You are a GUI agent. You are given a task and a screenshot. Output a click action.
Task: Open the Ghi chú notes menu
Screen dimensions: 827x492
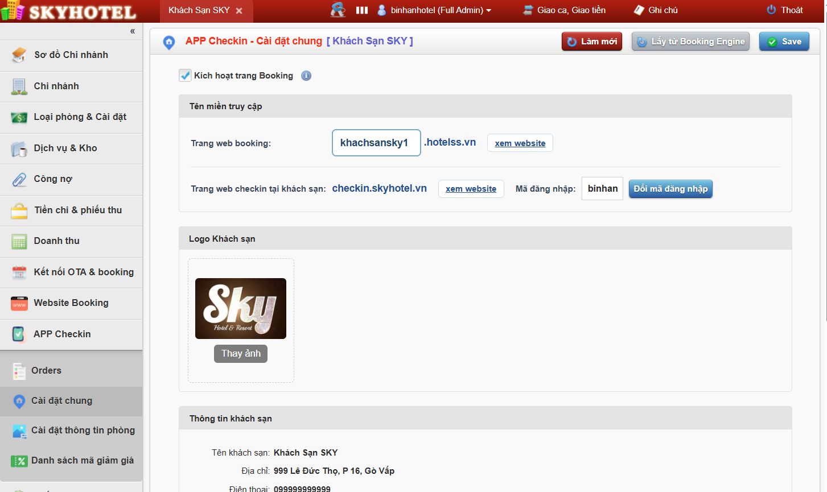656,10
